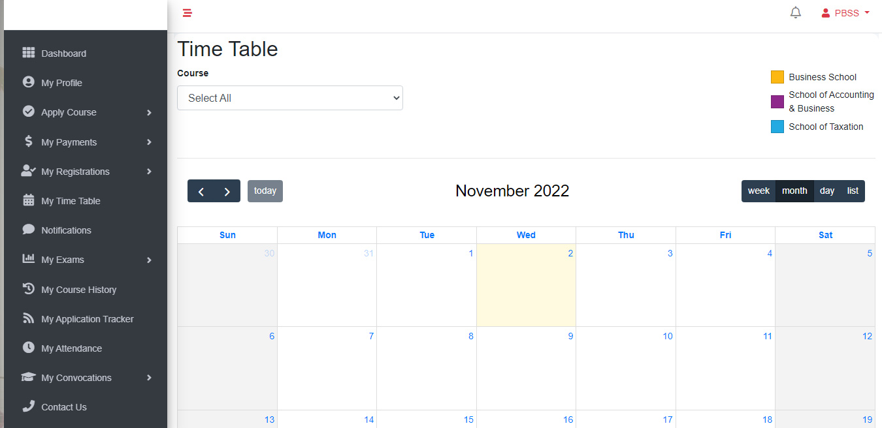Click the Dashboard grid icon
882x428 pixels.
click(x=28, y=53)
